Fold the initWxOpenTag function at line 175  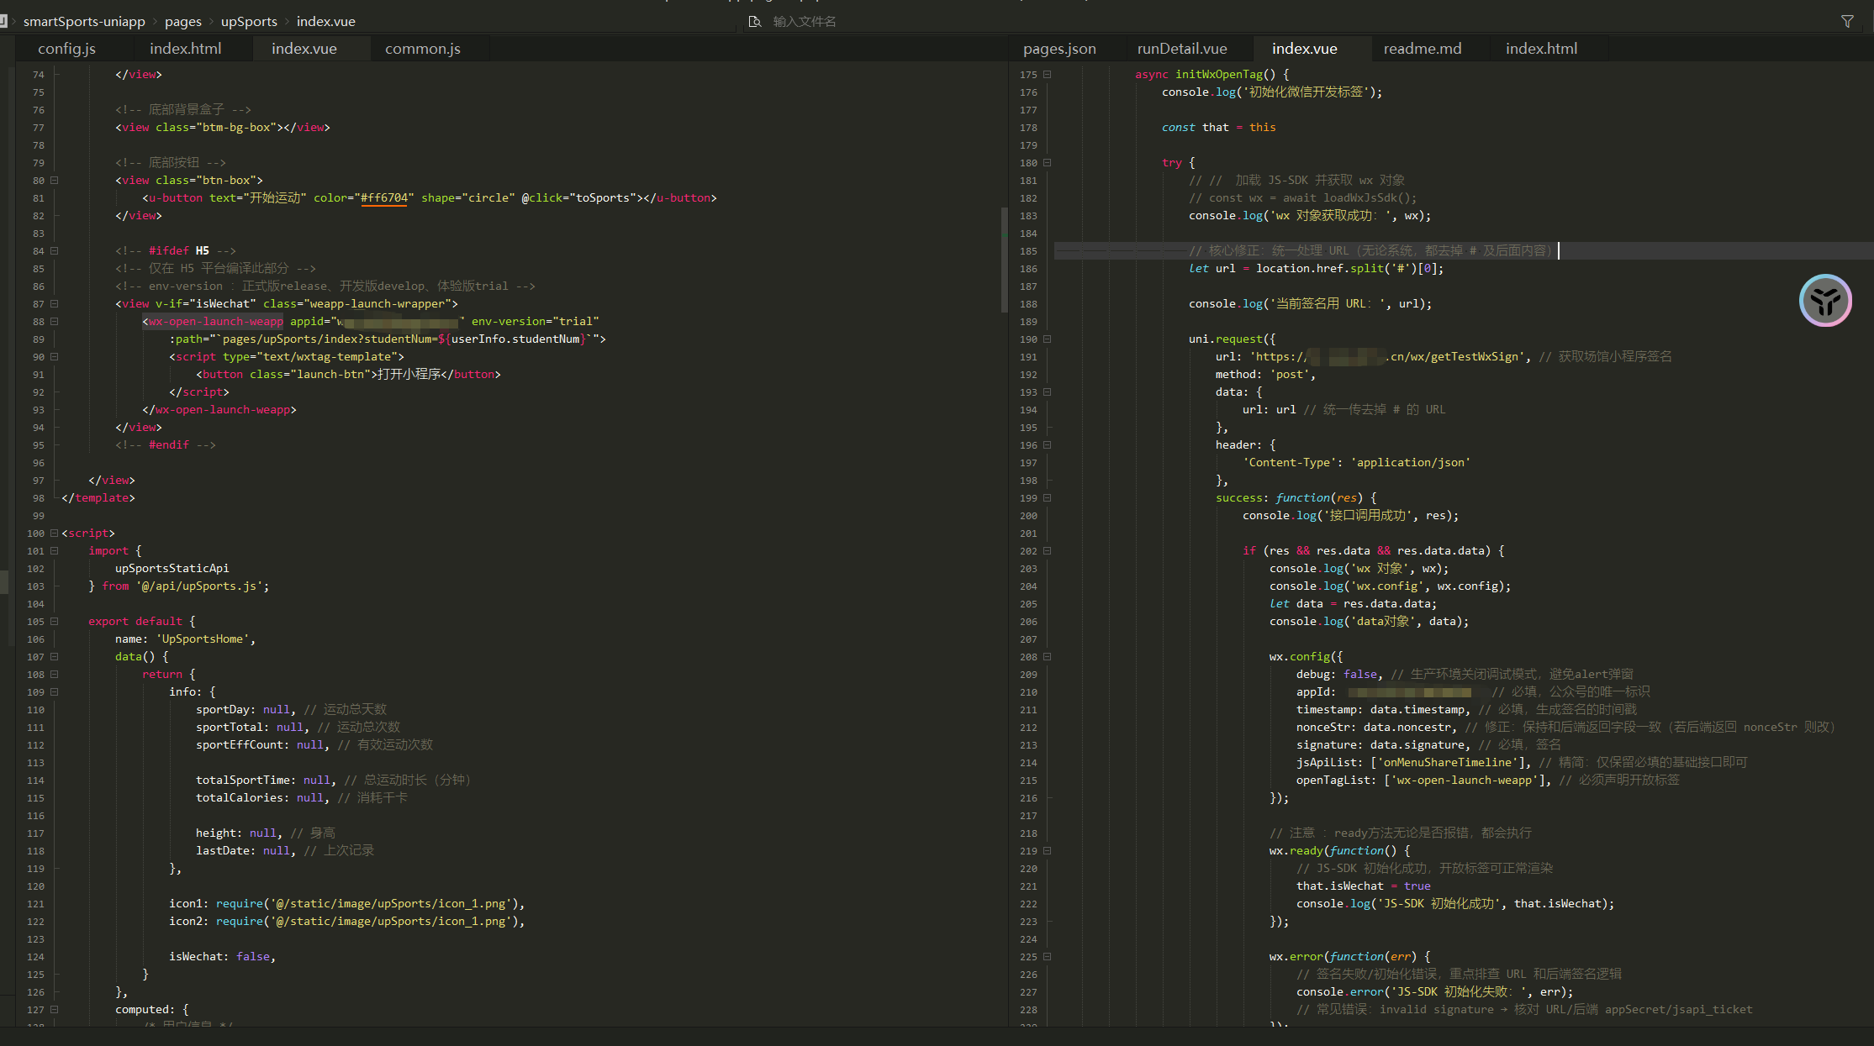point(1048,75)
